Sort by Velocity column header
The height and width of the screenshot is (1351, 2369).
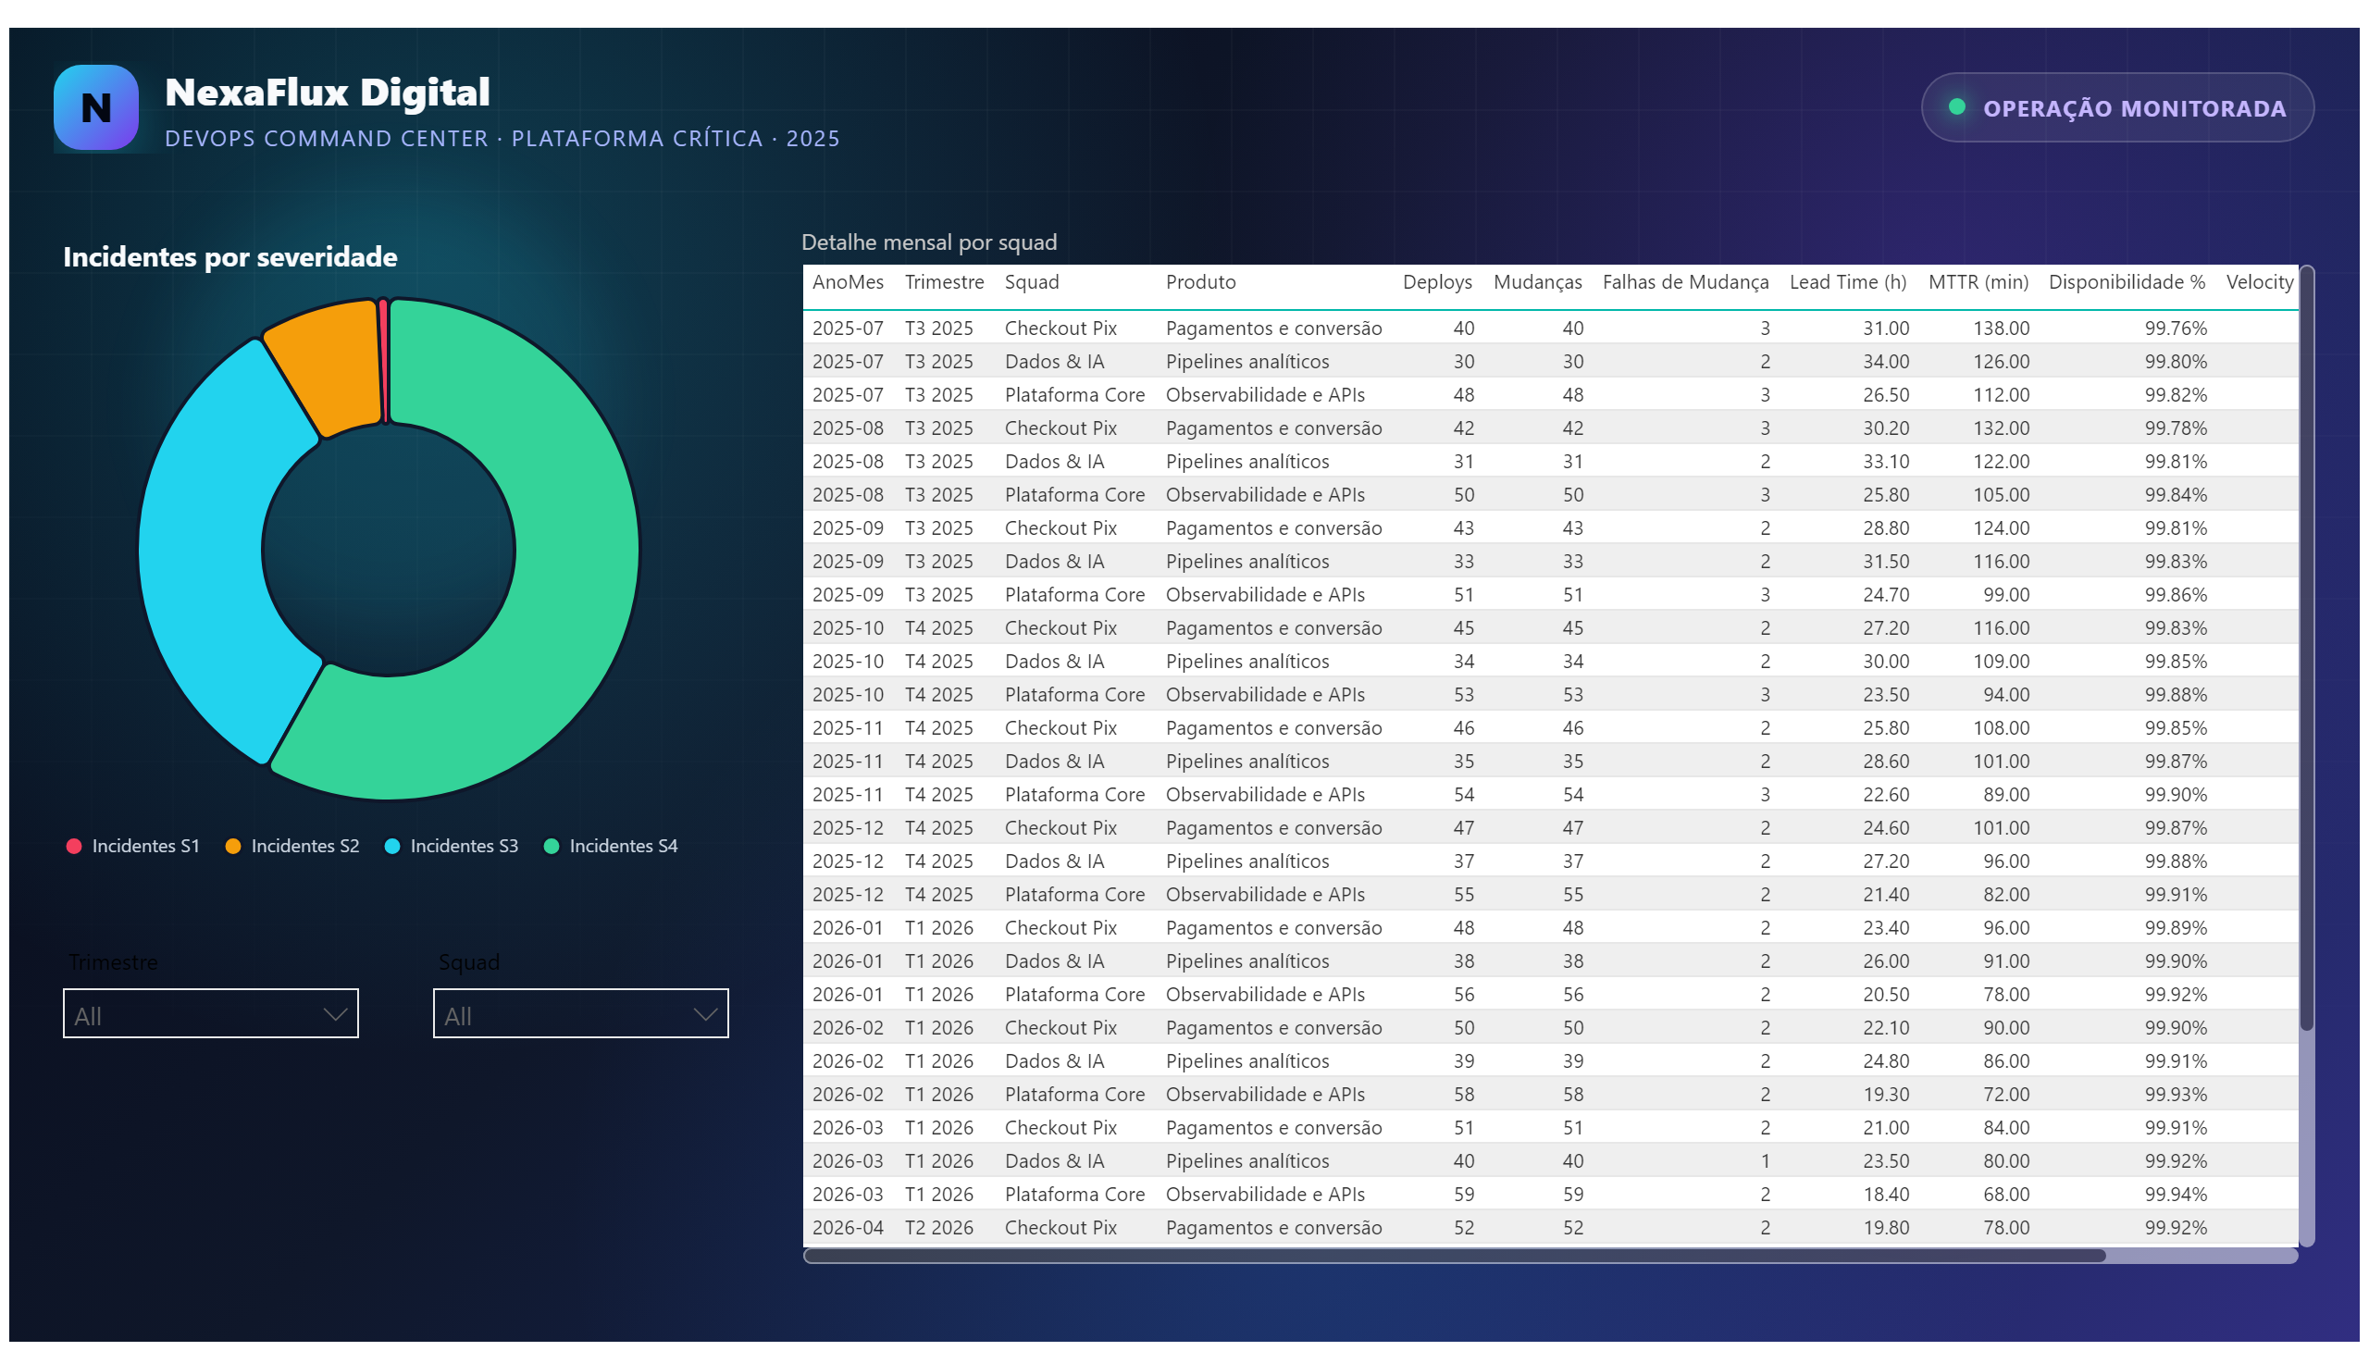pos(2259,282)
